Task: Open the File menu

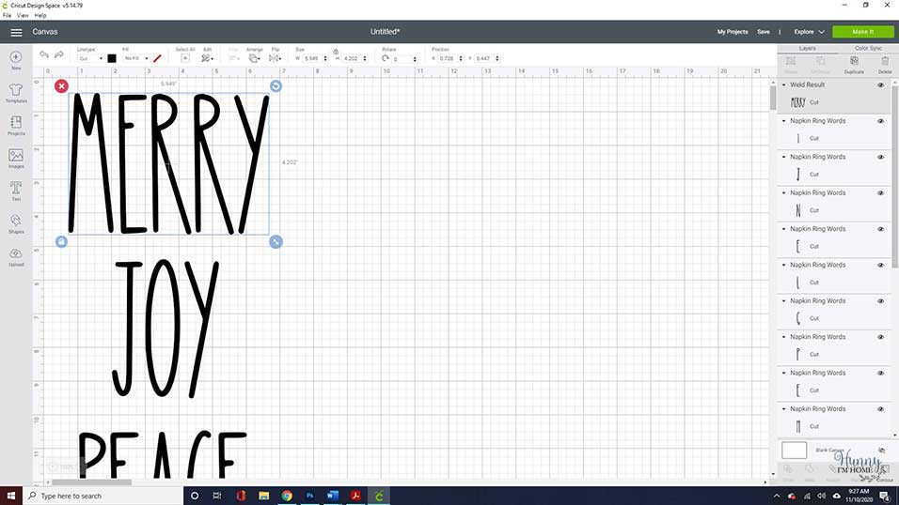Action: [7, 15]
